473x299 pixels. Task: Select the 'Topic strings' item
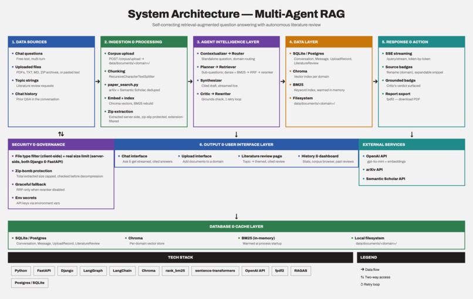27,80
